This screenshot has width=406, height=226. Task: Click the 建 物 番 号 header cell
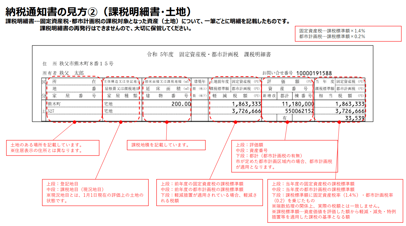pyautogui.click(x=166, y=96)
